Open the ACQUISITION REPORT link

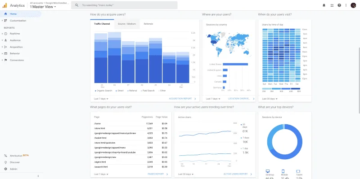[182, 99]
